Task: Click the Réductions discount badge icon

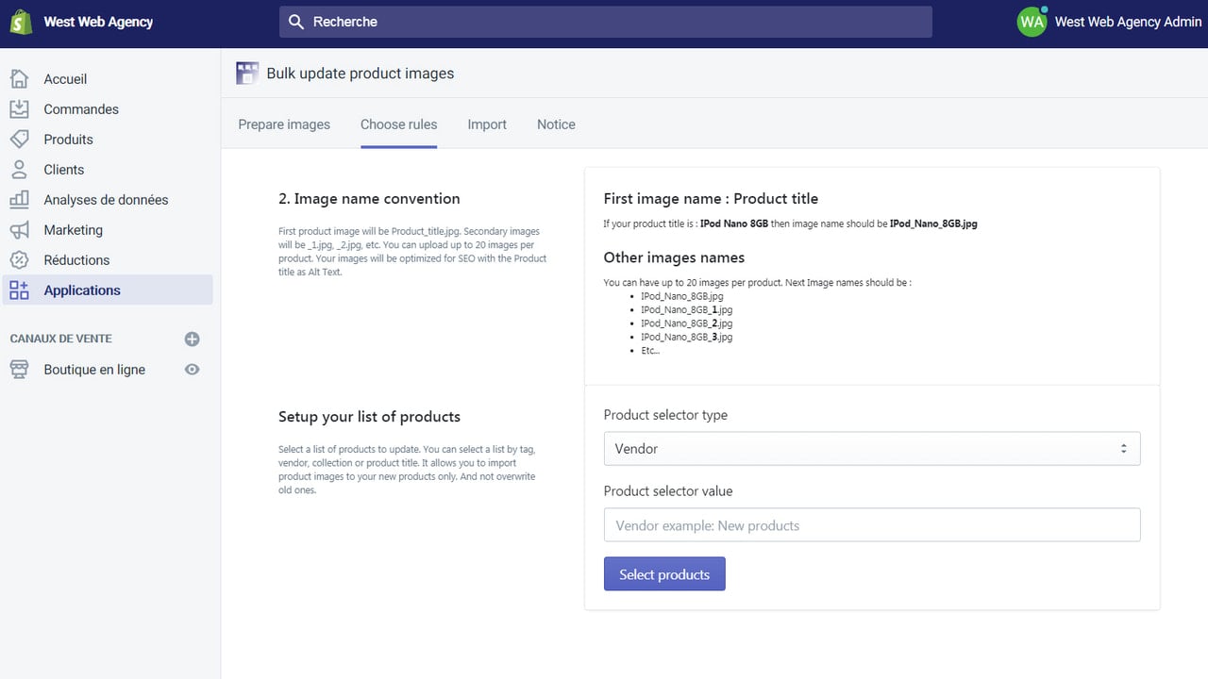Action: click(x=19, y=259)
